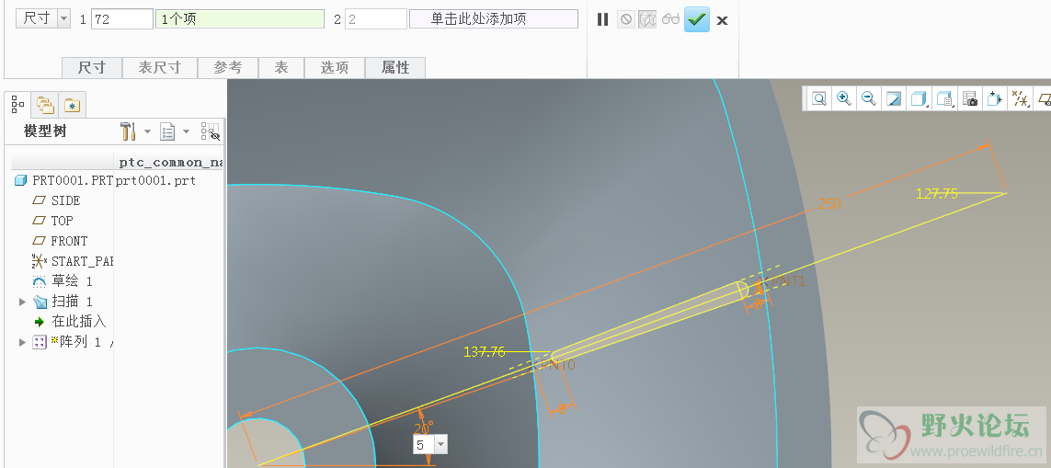Click the 单击此处添加项 collector
Image resolution: width=1051 pixels, height=468 pixels.
pos(494,18)
